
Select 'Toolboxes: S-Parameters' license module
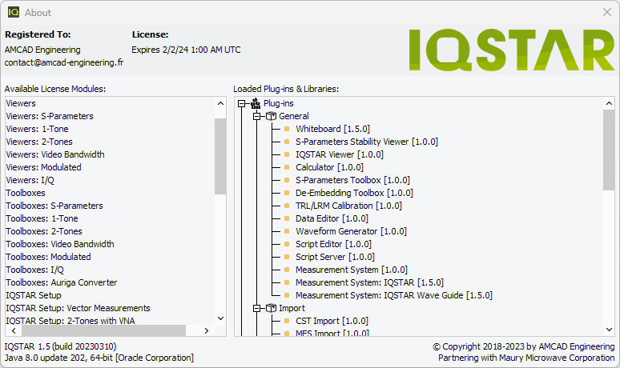tap(54, 206)
